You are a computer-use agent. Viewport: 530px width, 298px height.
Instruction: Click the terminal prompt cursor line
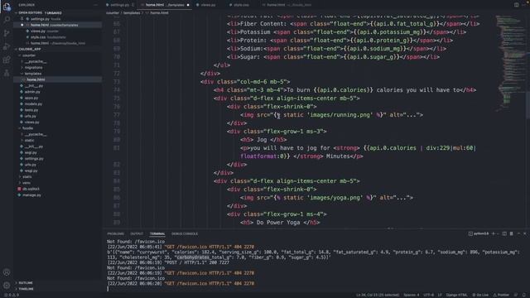[108, 289]
